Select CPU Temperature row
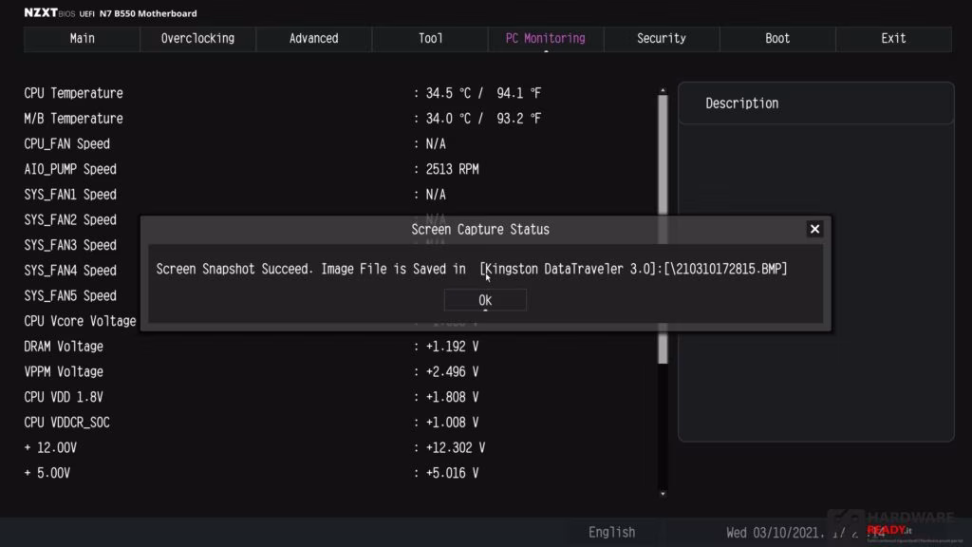The width and height of the screenshot is (972, 547). coord(282,93)
